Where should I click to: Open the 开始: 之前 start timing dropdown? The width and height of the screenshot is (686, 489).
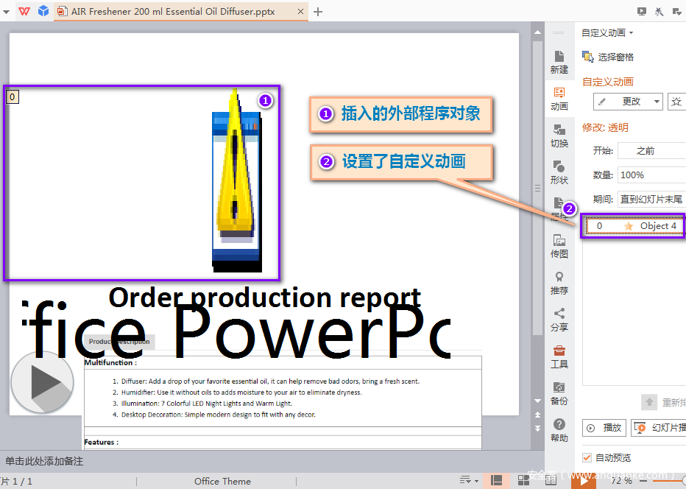pos(652,150)
